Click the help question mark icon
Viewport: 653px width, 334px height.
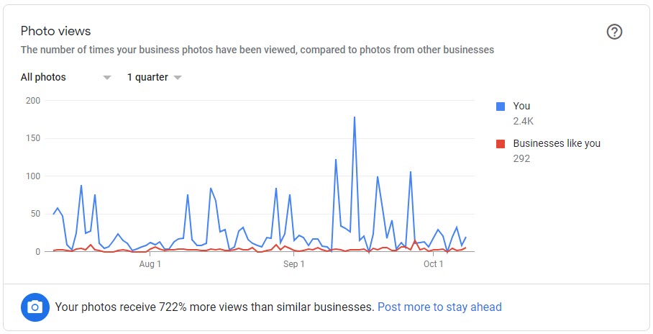tap(614, 32)
